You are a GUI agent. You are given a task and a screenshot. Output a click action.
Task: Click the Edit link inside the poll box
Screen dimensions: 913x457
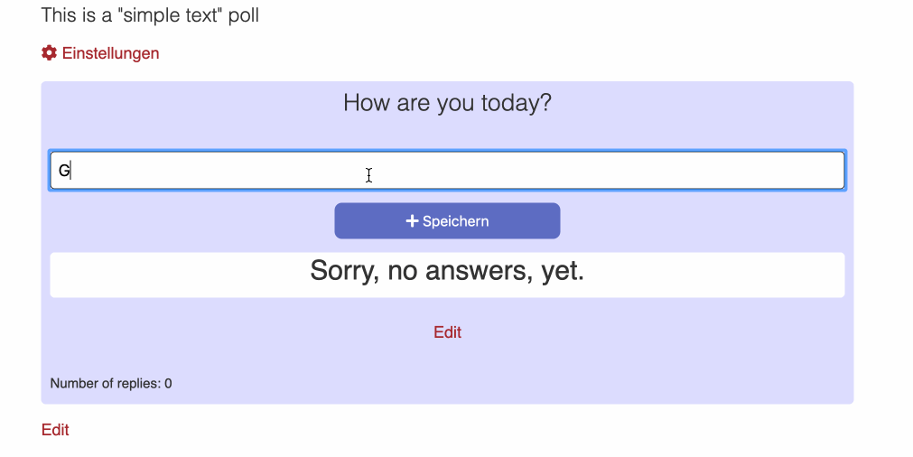447,332
